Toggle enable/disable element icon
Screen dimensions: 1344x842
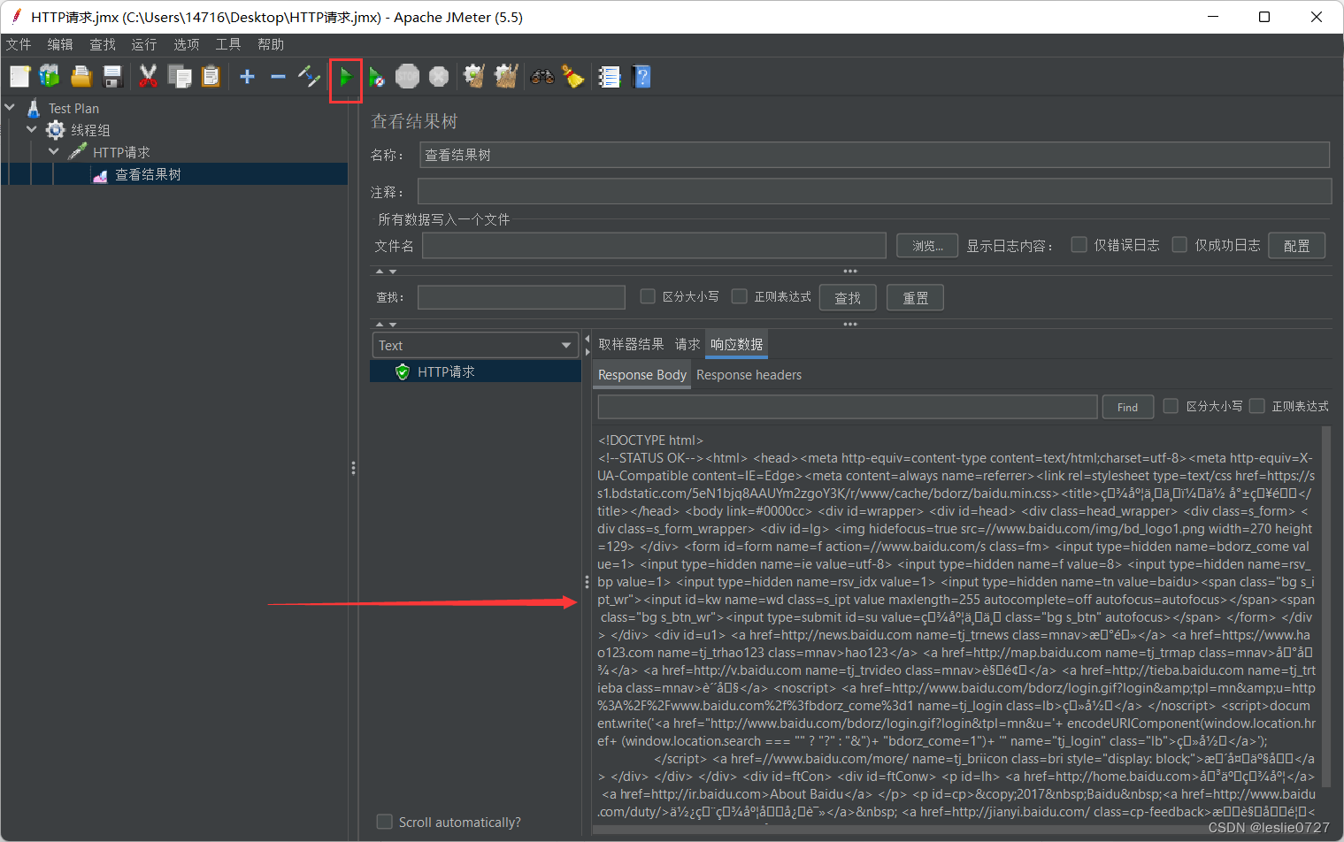point(309,77)
